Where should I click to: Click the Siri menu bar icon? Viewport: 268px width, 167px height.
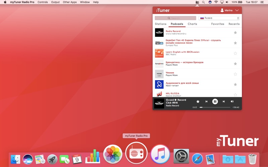point(210,2)
